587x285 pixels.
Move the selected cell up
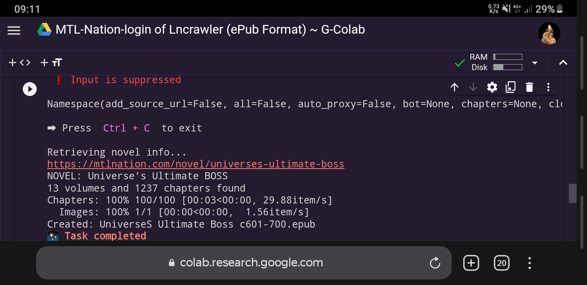[x=455, y=87]
